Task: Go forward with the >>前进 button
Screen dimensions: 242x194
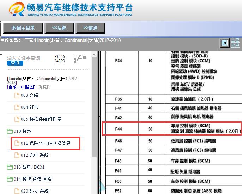Action: point(90,28)
